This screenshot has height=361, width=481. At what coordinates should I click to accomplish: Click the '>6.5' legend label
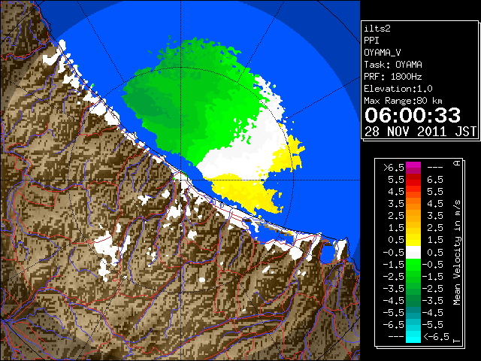click(394, 168)
